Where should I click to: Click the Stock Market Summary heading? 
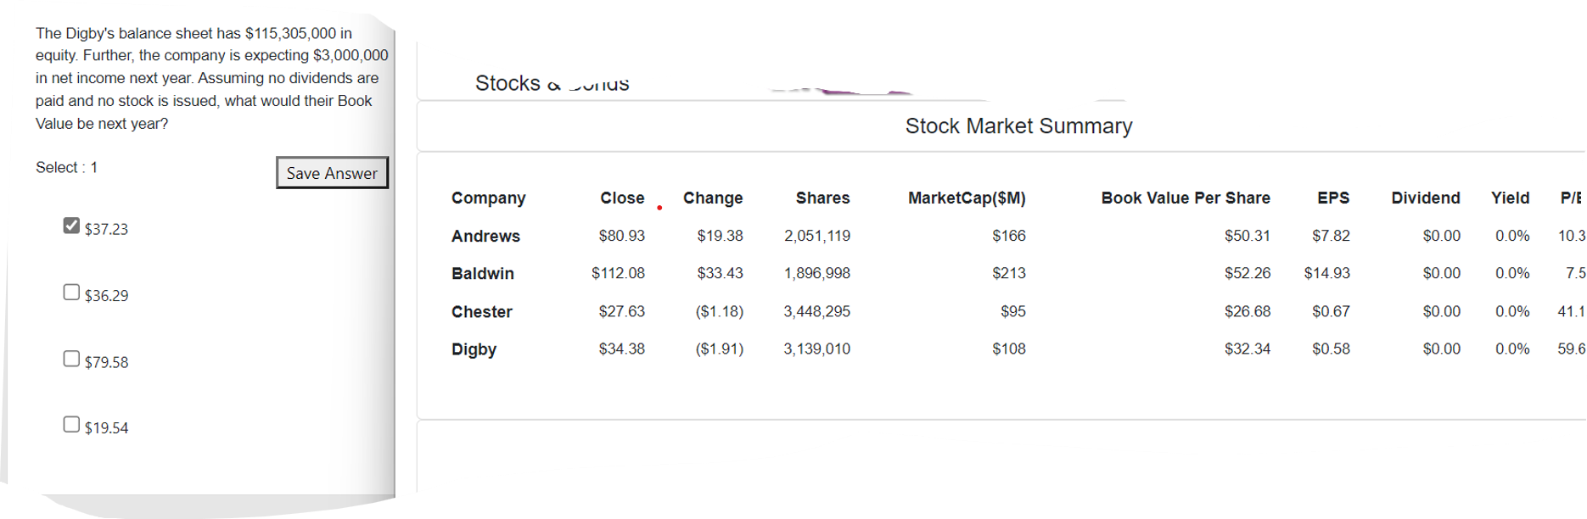[1018, 126]
